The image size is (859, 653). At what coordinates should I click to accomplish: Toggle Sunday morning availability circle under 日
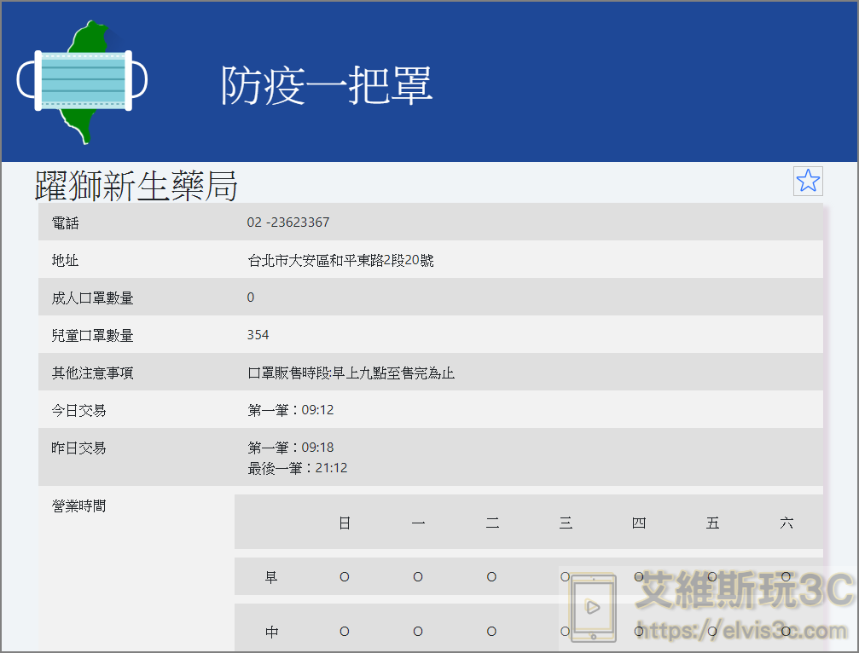344,576
